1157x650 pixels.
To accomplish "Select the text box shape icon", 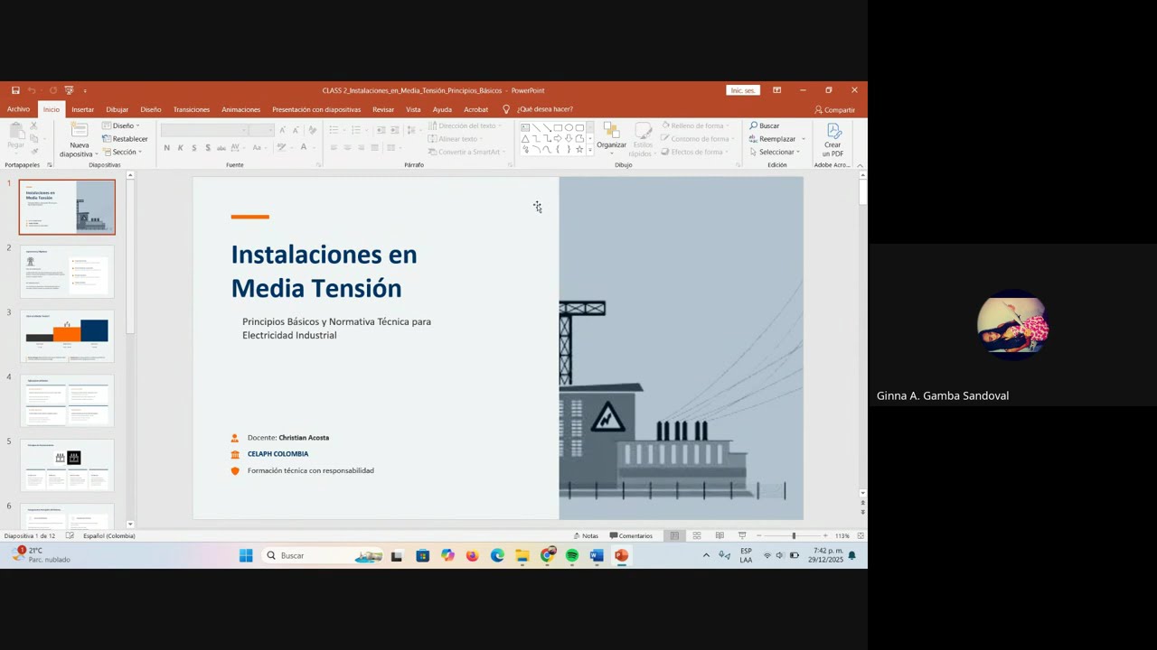I will pyautogui.click(x=525, y=128).
